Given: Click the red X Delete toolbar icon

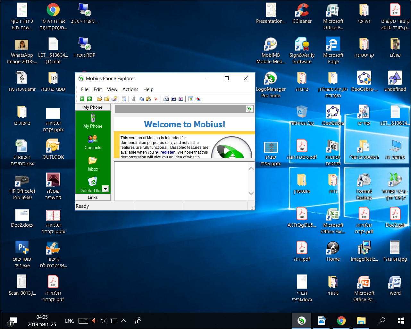Looking at the screenshot, I should (x=156, y=99).
